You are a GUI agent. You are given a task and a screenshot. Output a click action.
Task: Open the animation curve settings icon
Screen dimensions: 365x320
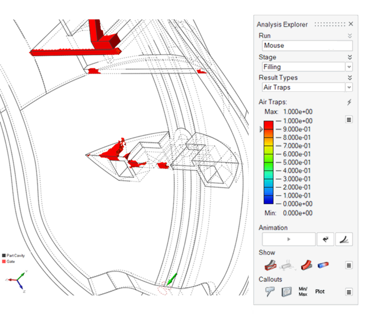tap(344, 240)
